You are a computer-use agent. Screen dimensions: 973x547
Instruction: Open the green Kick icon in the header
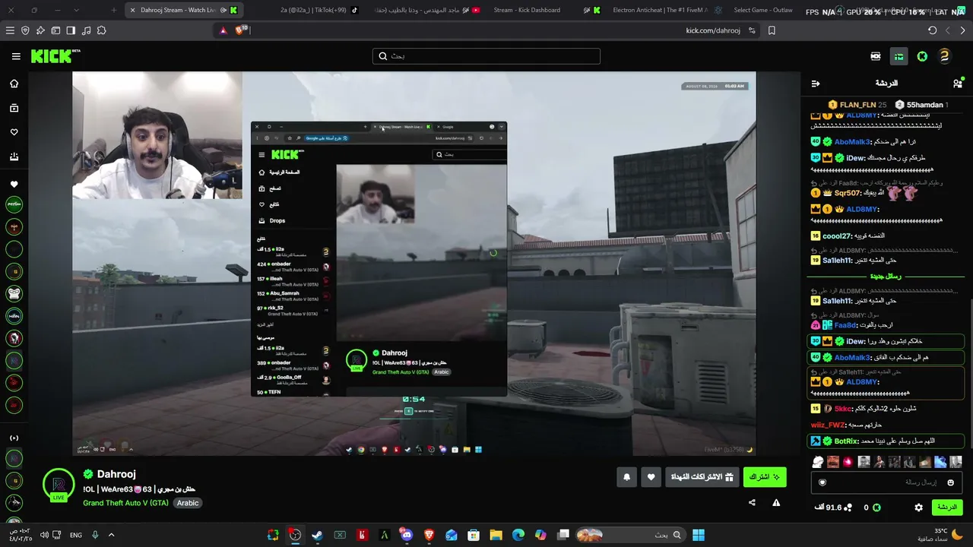pos(922,56)
